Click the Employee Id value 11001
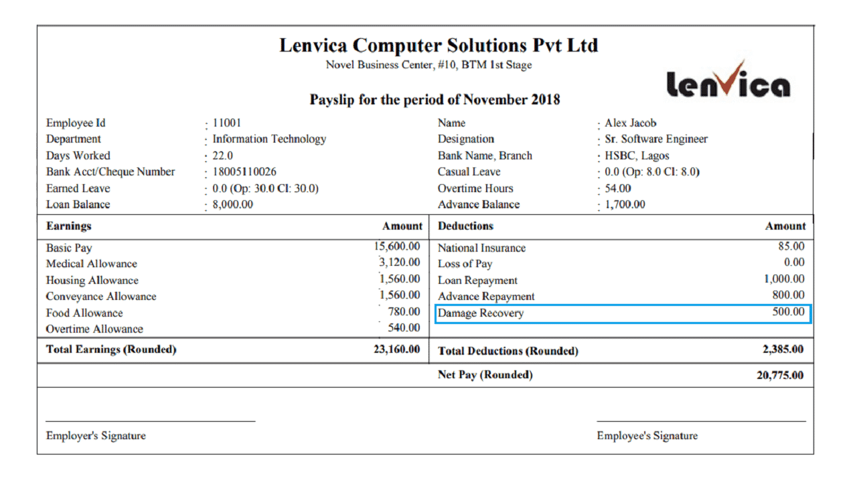 [x=226, y=123]
